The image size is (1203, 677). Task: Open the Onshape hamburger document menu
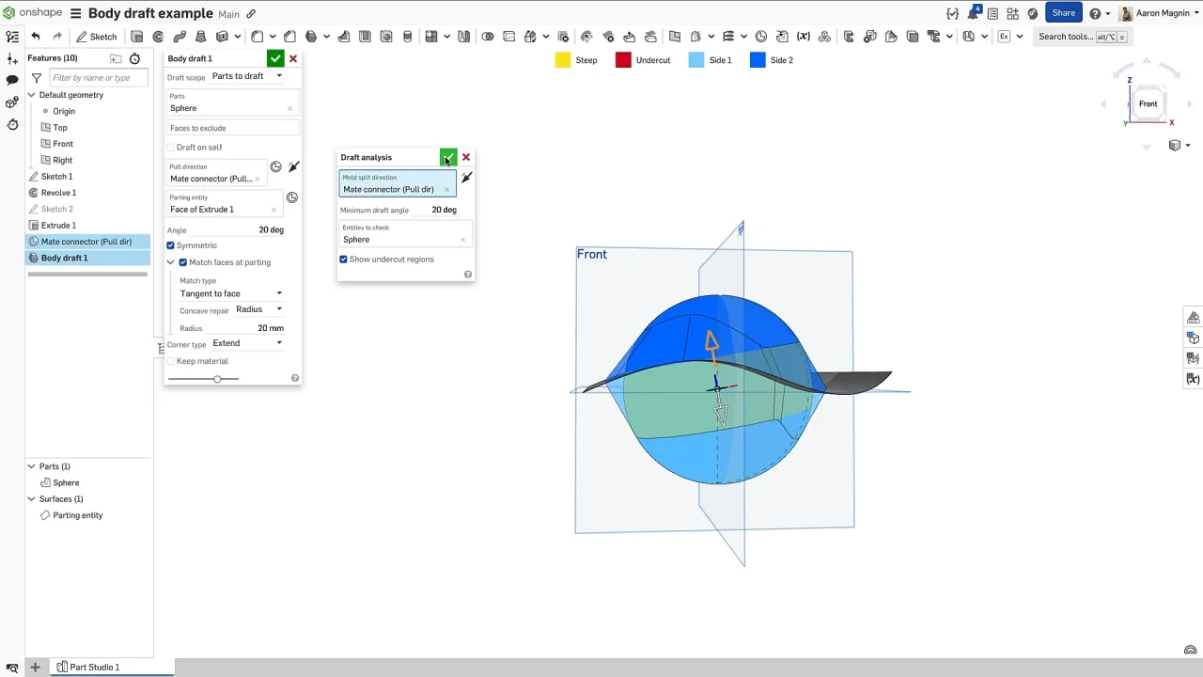75,14
